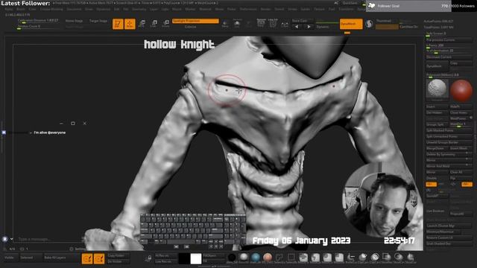Click Launch ZScene Mgr

[449, 226]
